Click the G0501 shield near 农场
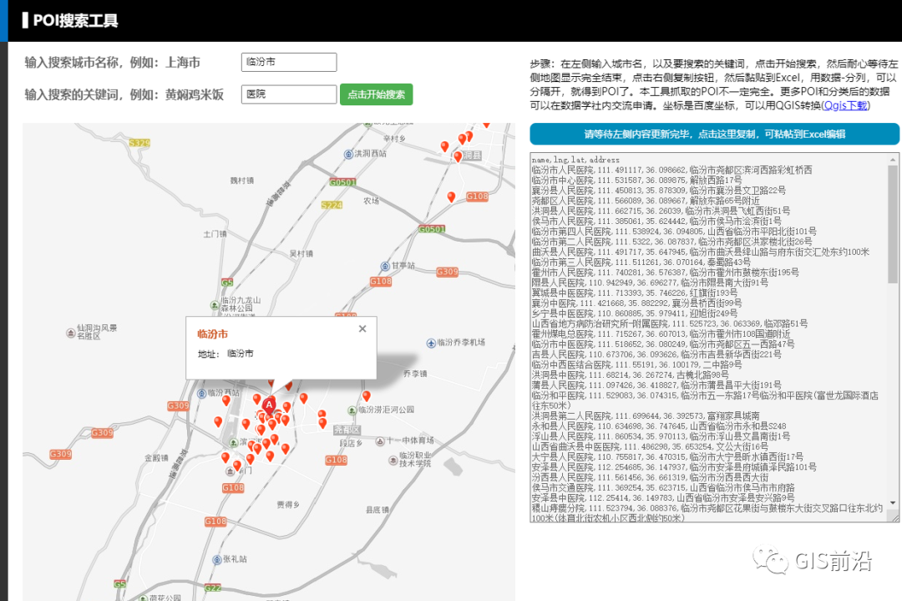 pos(343,182)
